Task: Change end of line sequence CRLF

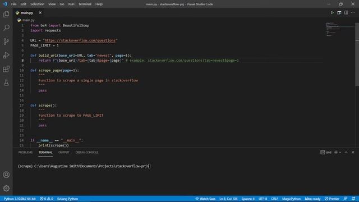Action: click(x=274, y=199)
